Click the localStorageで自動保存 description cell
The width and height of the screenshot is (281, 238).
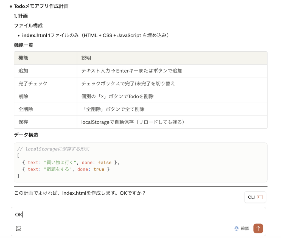coord(133,122)
